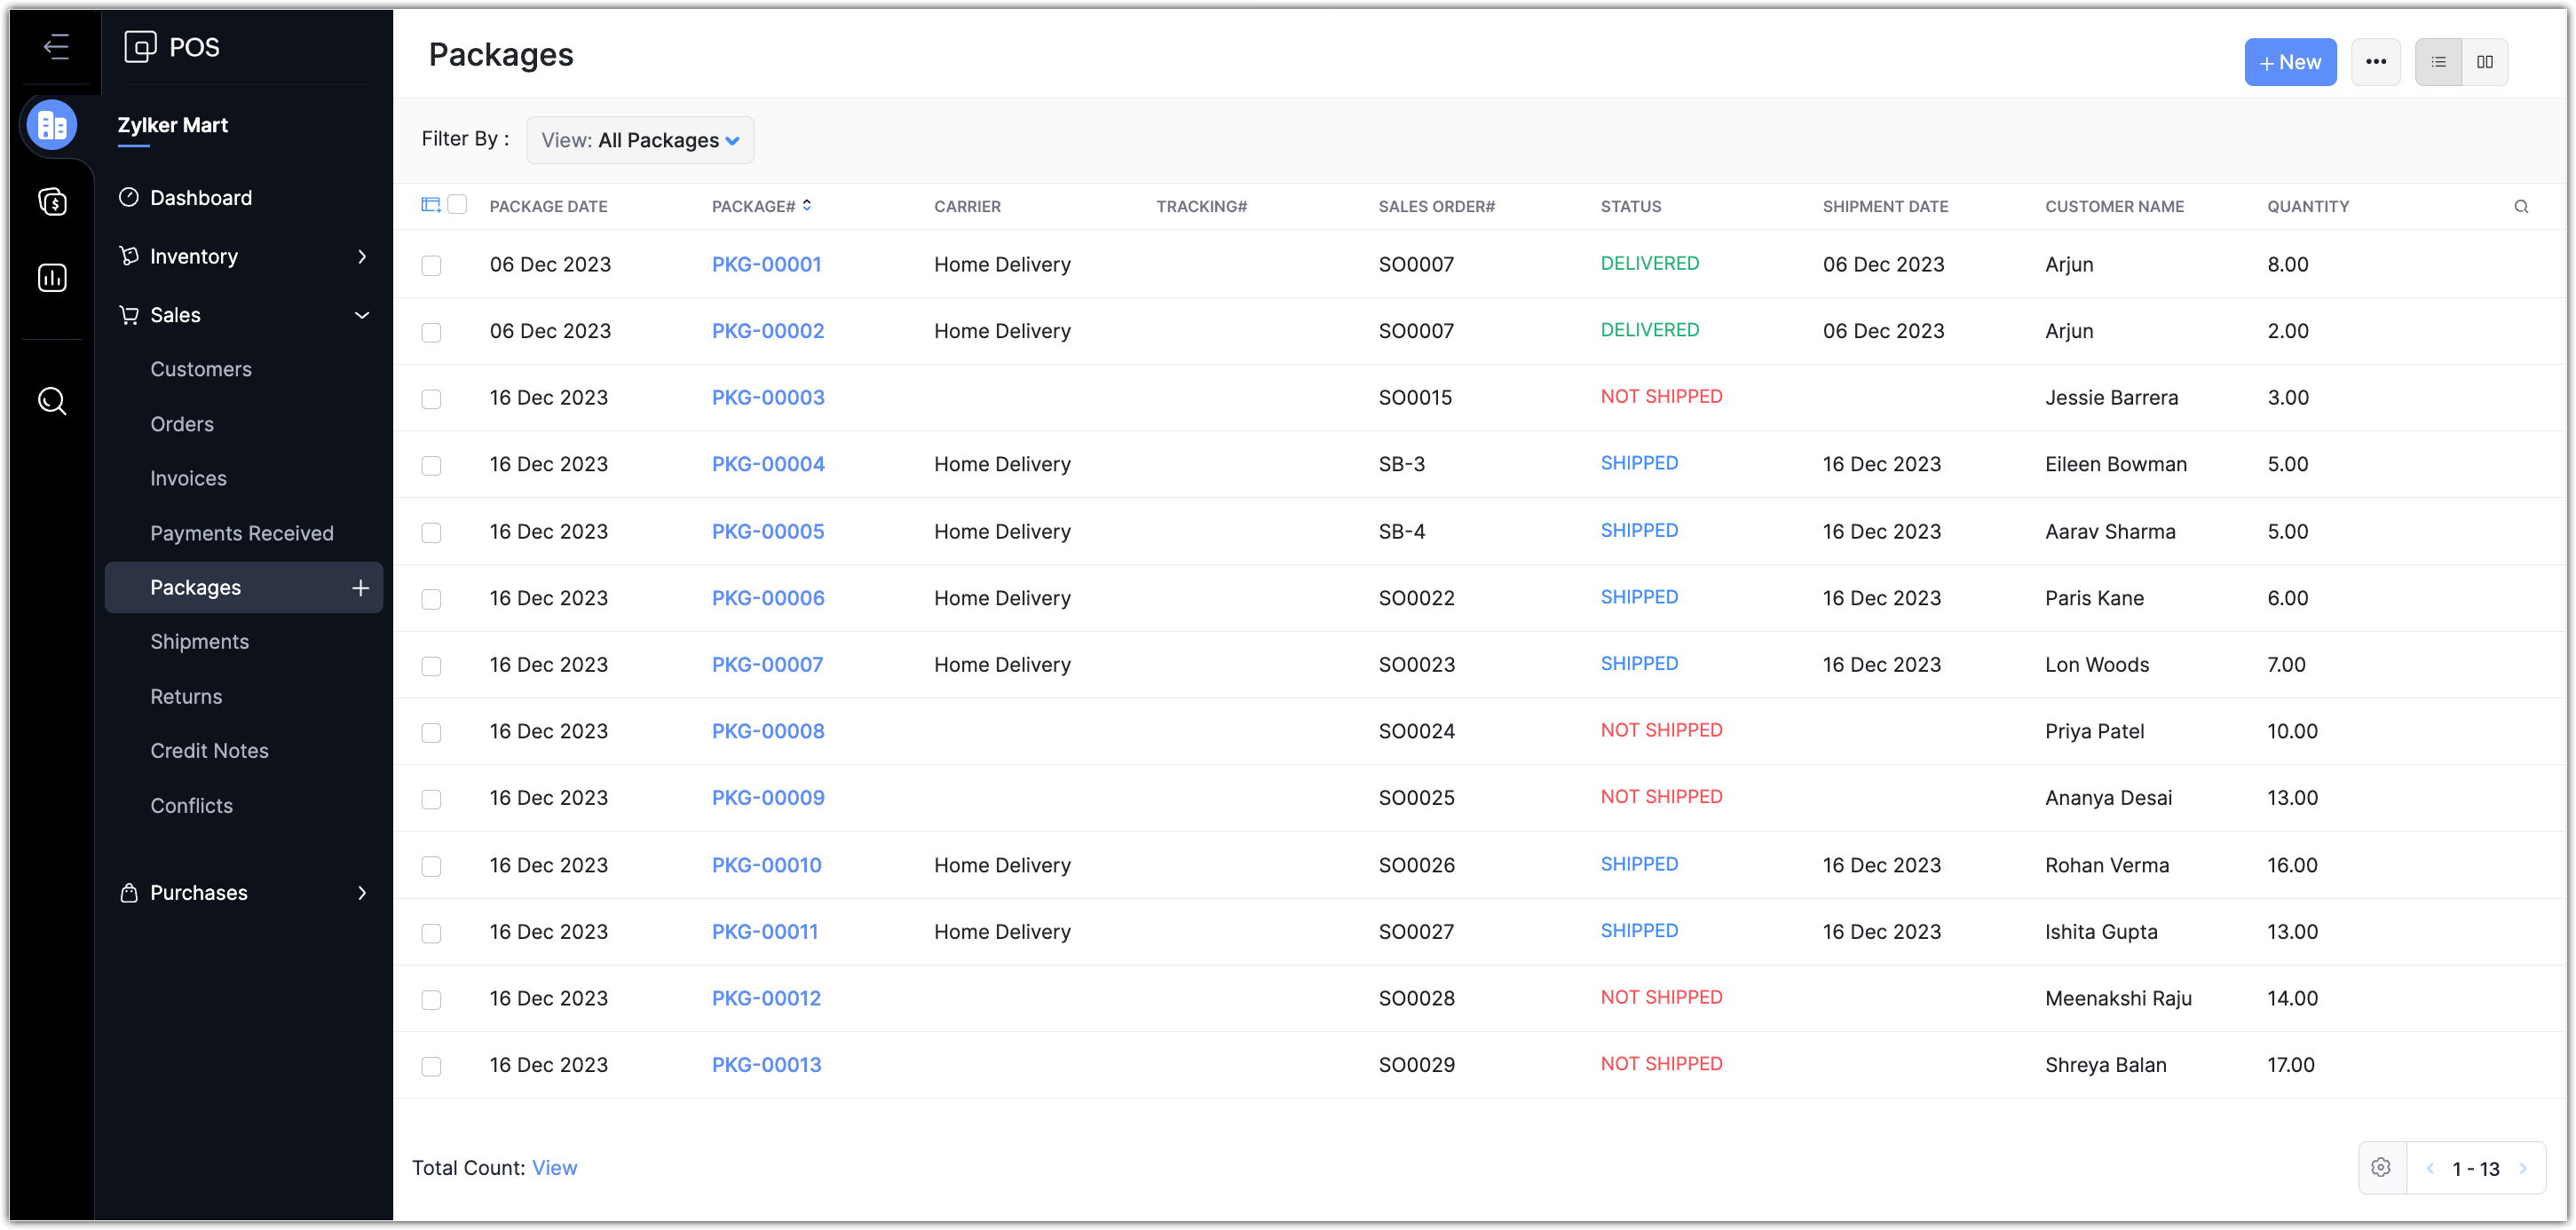2576x1230 pixels.
Task: Click plus icon next to Packages
Action: click(361, 588)
